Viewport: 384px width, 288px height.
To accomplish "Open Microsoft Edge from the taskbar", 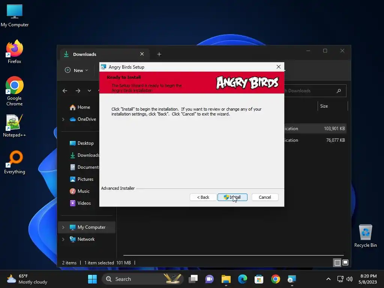I will click(243, 279).
